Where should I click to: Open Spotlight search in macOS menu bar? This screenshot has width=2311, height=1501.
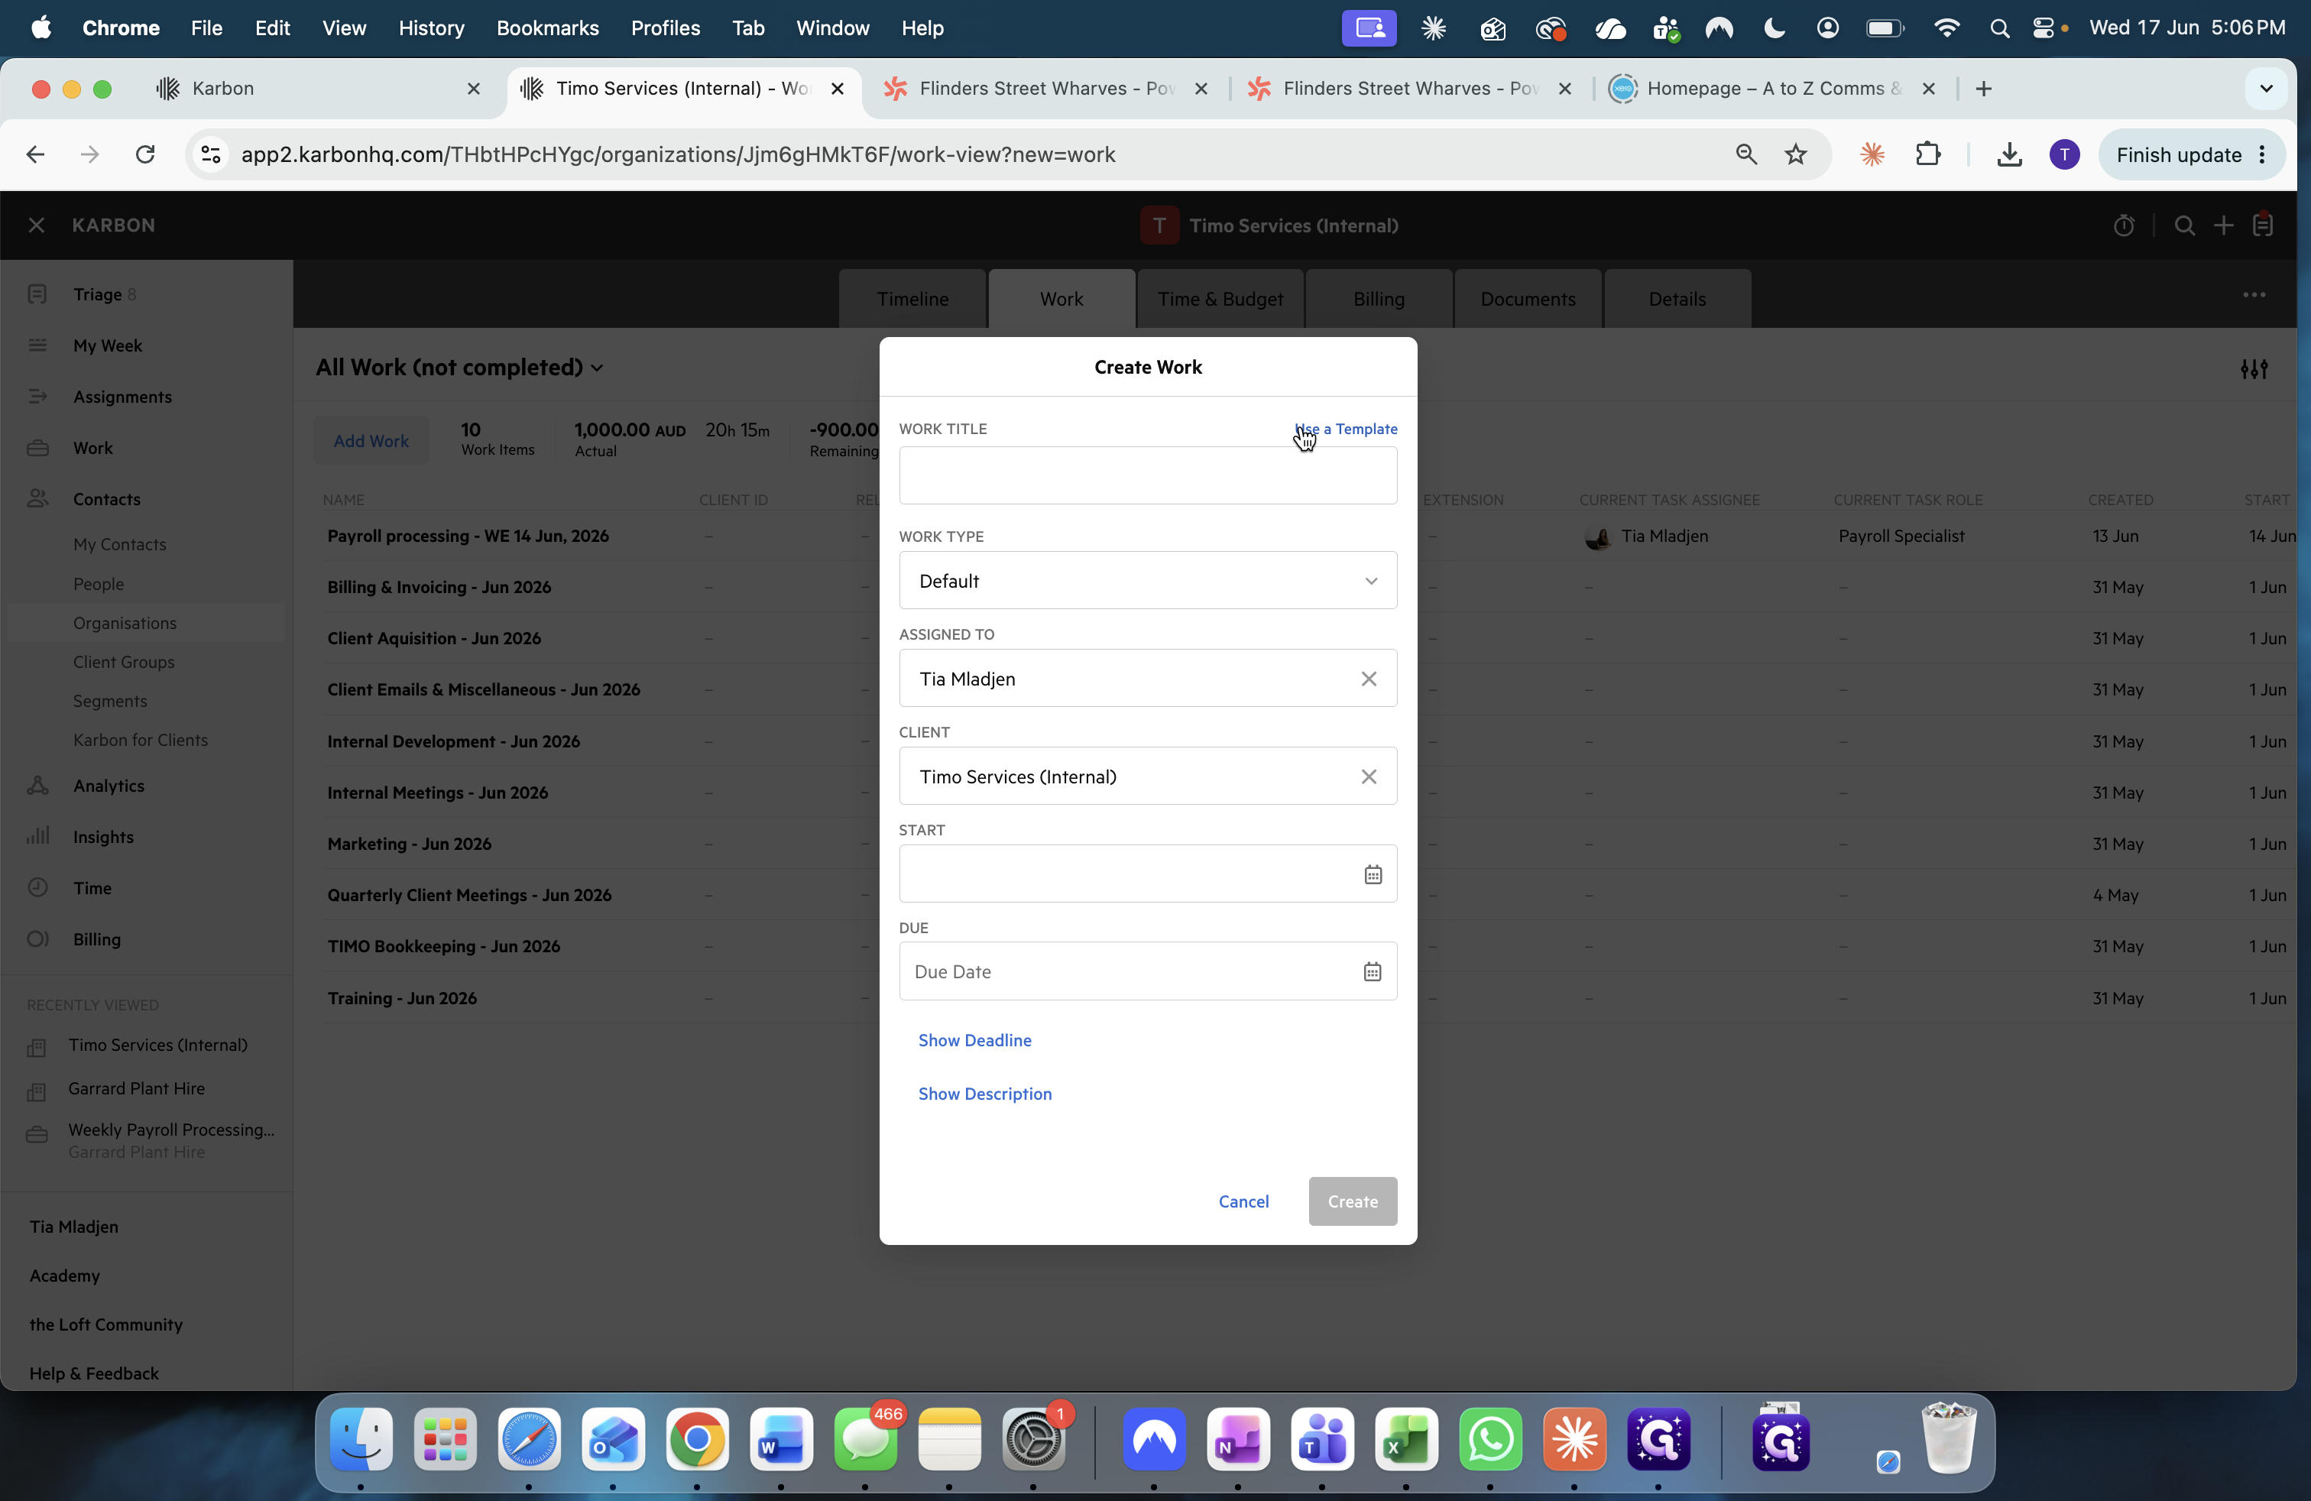tap(1999, 28)
